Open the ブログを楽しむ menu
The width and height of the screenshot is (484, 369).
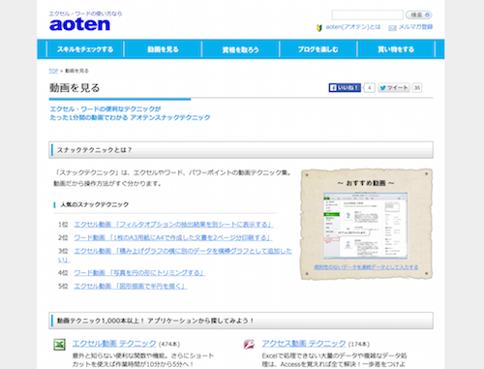click(x=318, y=49)
